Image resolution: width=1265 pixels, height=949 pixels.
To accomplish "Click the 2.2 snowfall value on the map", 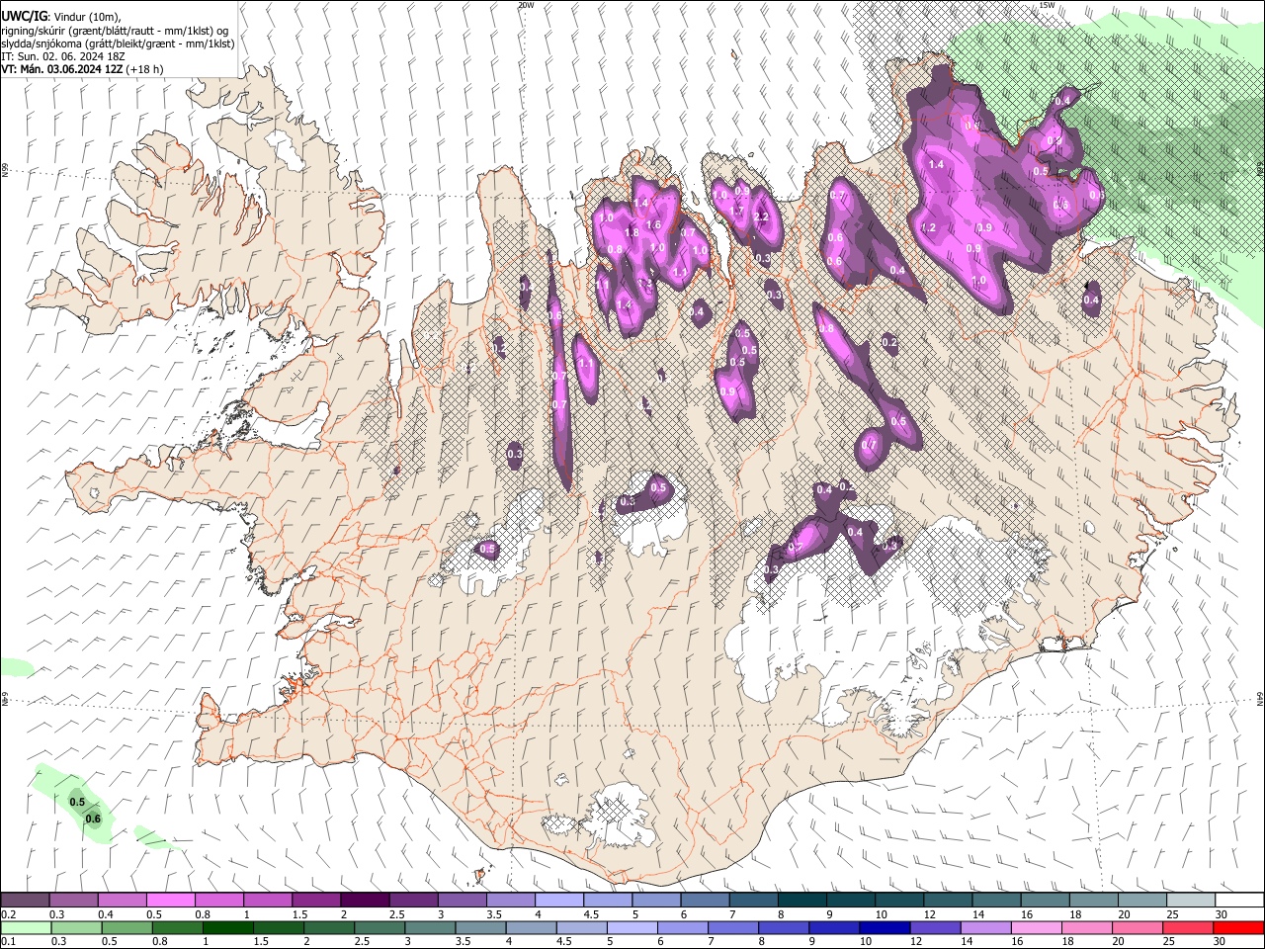I will 761,217.
